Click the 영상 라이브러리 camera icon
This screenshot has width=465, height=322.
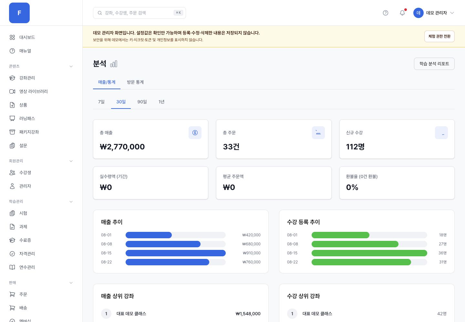tap(12, 91)
